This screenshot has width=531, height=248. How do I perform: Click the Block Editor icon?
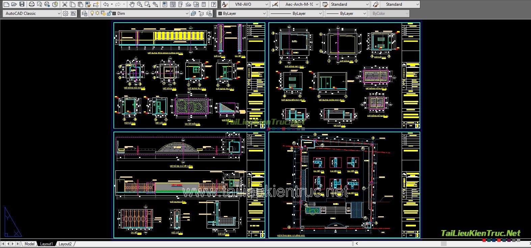96,4
